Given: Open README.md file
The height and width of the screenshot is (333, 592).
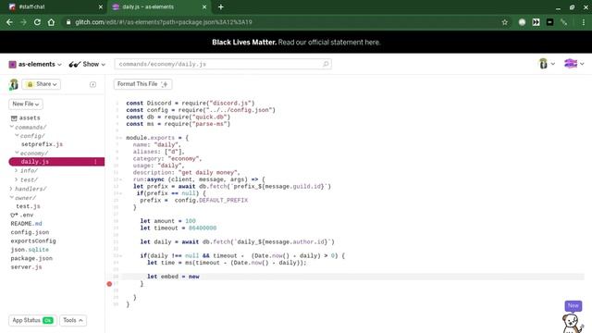Looking at the screenshot, I should click(27, 224).
